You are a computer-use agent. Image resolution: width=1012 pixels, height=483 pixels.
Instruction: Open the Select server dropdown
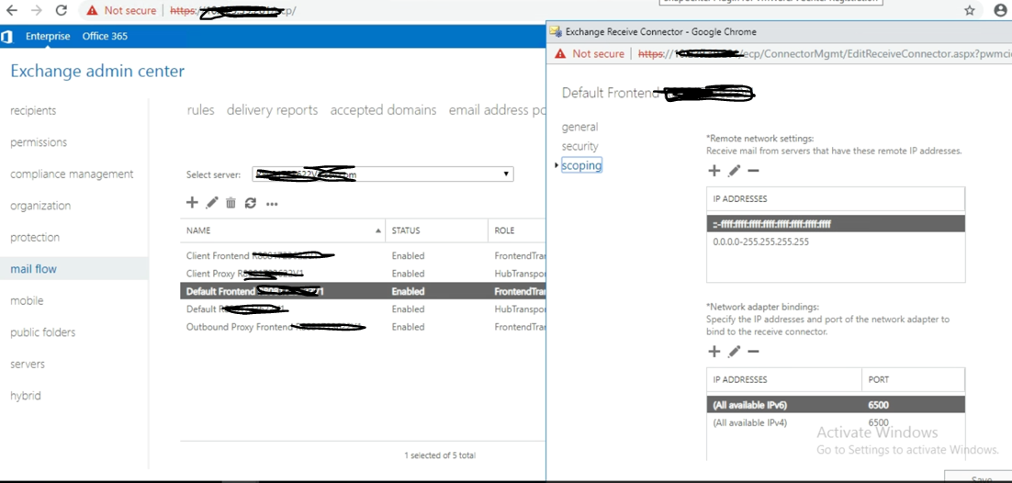[x=383, y=174]
